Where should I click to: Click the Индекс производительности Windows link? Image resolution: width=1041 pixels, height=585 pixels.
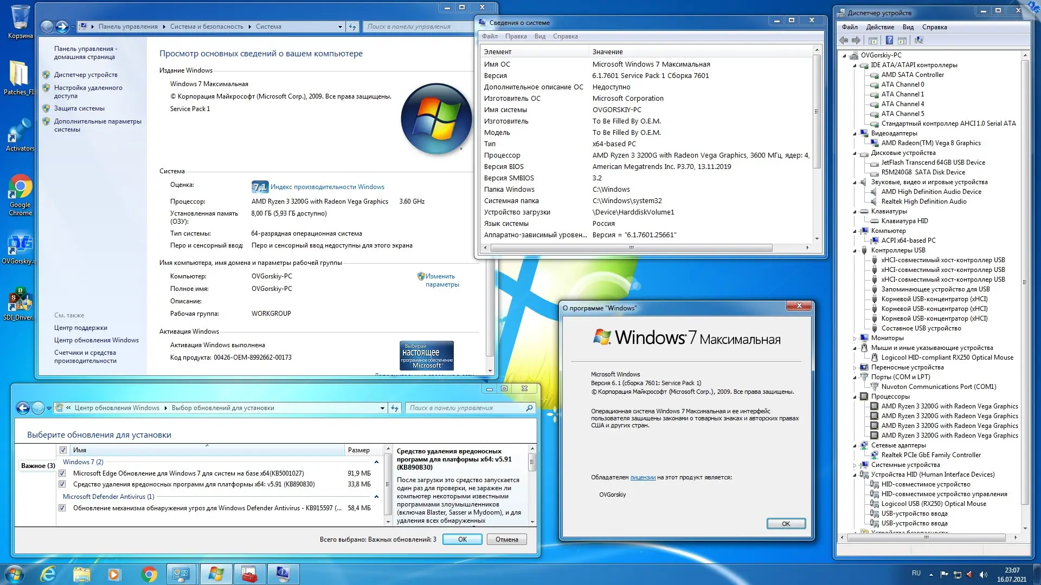pyautogui.click(x=327, y=187)
